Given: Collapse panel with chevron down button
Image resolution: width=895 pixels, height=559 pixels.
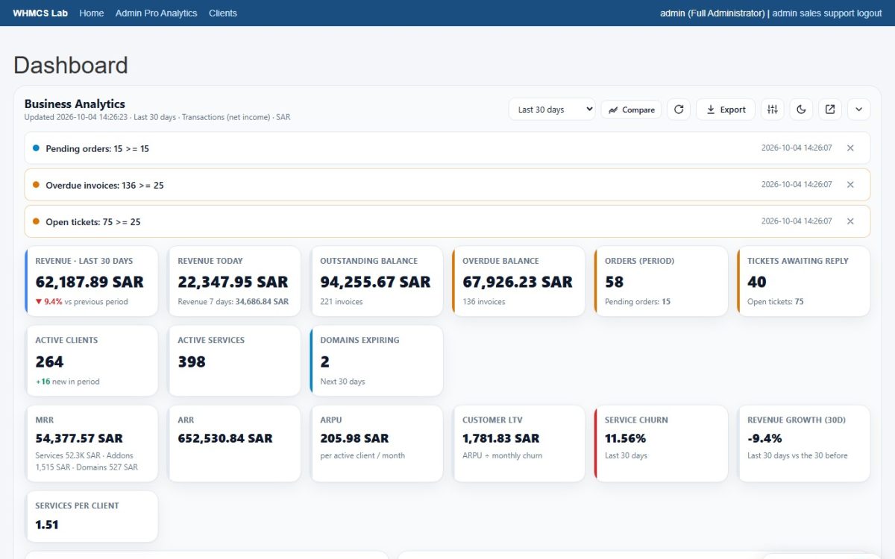Looking at the screenshot, I should coord(858,110).
